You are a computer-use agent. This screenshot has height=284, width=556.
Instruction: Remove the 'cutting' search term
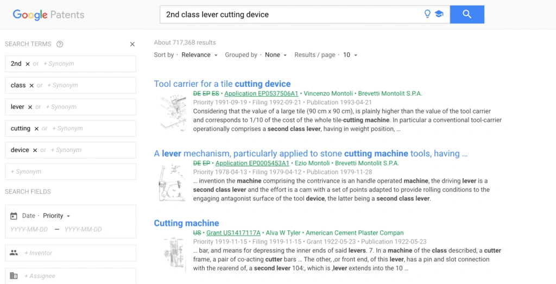pos(36,129)
